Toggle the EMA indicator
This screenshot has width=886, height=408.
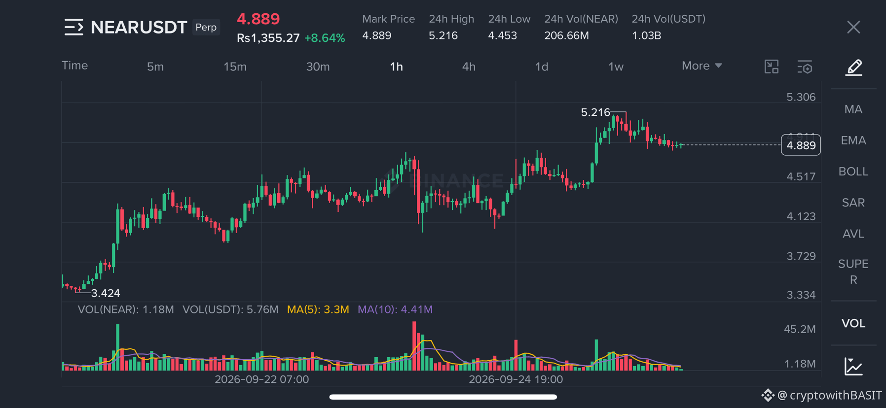(x=853, y=140)
